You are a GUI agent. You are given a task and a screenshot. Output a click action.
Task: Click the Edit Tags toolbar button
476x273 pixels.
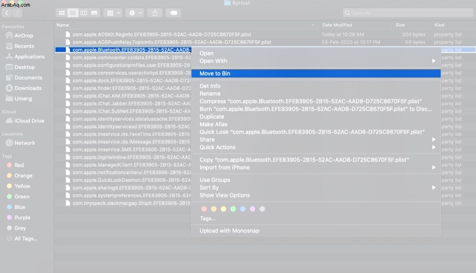tap(173, 13)
